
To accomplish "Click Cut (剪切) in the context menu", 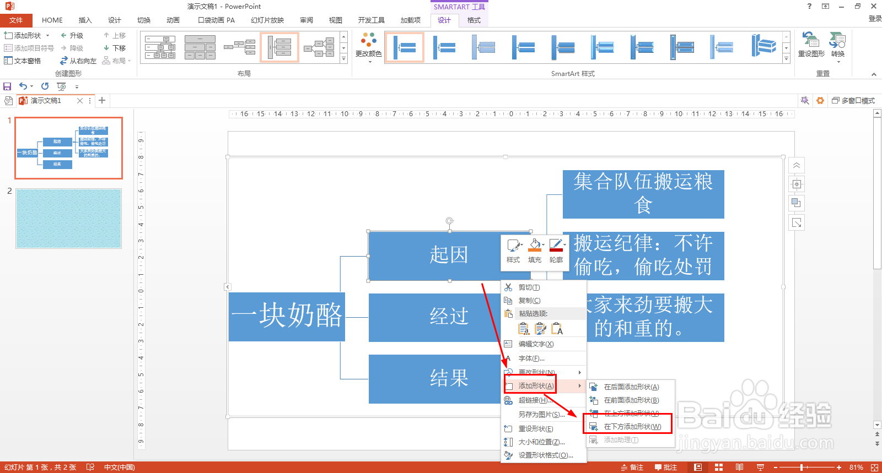I will click(544, 287).
